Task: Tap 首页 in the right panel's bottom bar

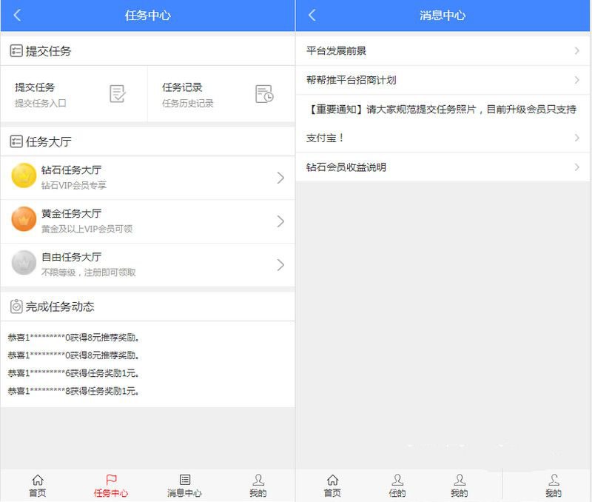Action: [332, 486]
